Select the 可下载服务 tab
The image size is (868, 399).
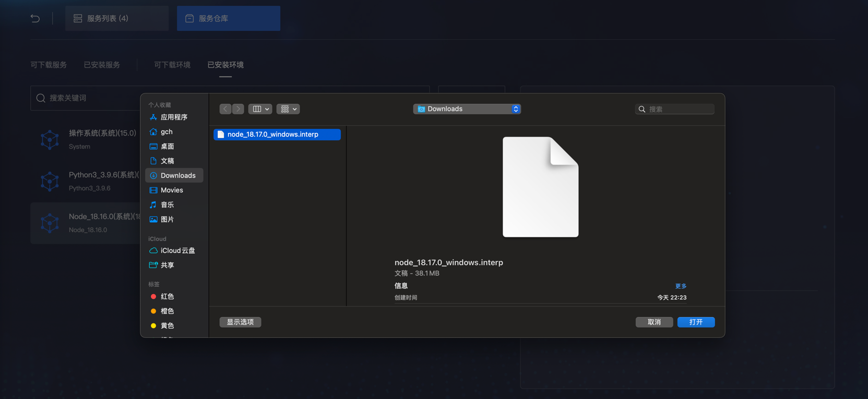click(x=49, y=65)
